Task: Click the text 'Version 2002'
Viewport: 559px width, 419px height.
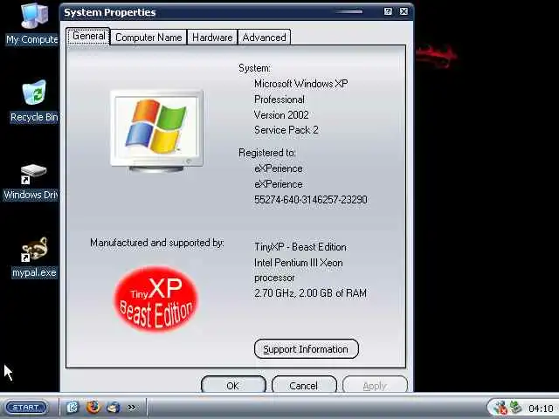Action: tap(281, 114)
